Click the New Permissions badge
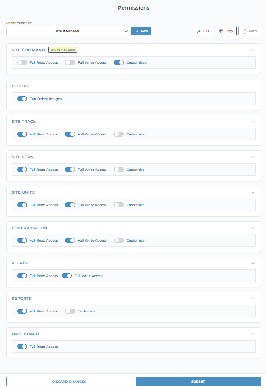The height and width of the screenshot is (389, 266). [63, 50]
